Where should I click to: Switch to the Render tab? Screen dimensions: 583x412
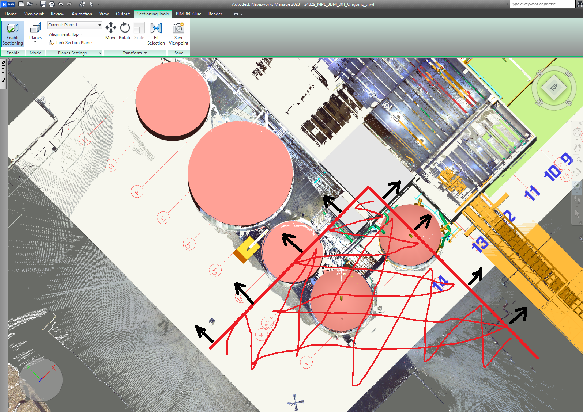215,14
